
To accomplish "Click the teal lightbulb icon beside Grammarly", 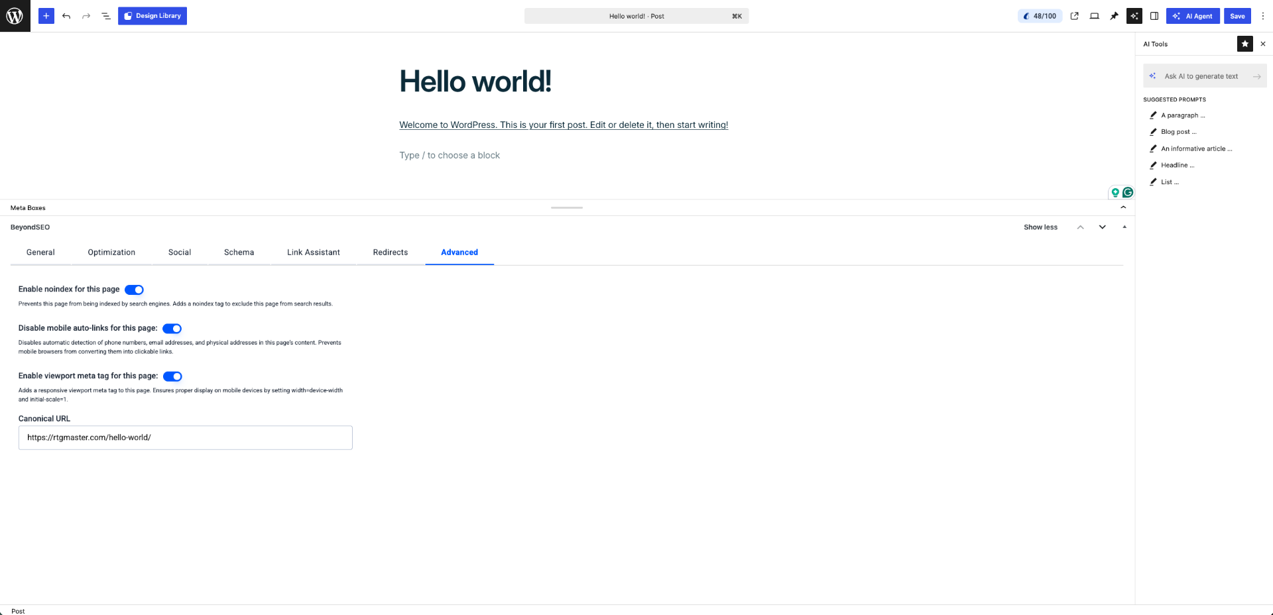I will click(x=1115, y=192).
